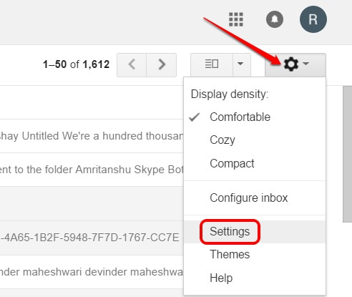Open the account avatar with letter R
The image size is (352, 297).
pyautogui.click(x=313, y=19)
